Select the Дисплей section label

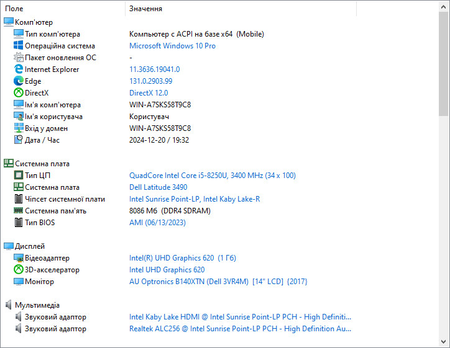(30, 246)
